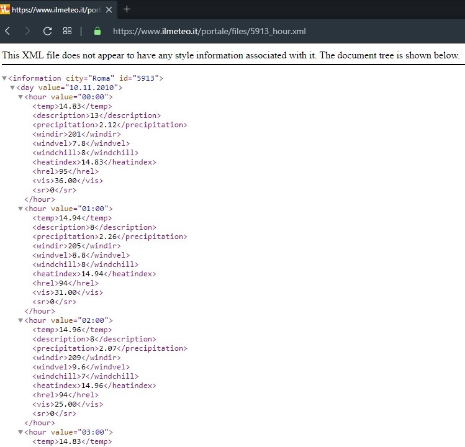This screenshot has height=447, width=465.
Task: Click the hrel 95 line
Action: point(65,171)
